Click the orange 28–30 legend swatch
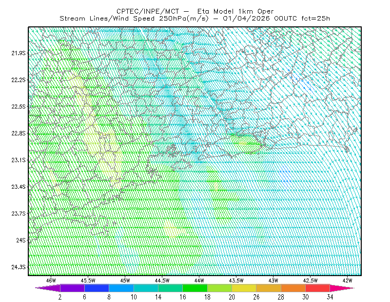This screenshot has height=302, width=390. click(293, 288)
